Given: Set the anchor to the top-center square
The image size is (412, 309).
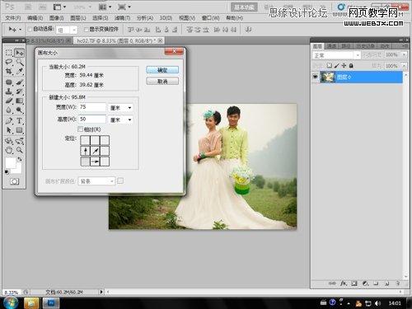Looking at the screenshot, I should click(x=95, y=140).
